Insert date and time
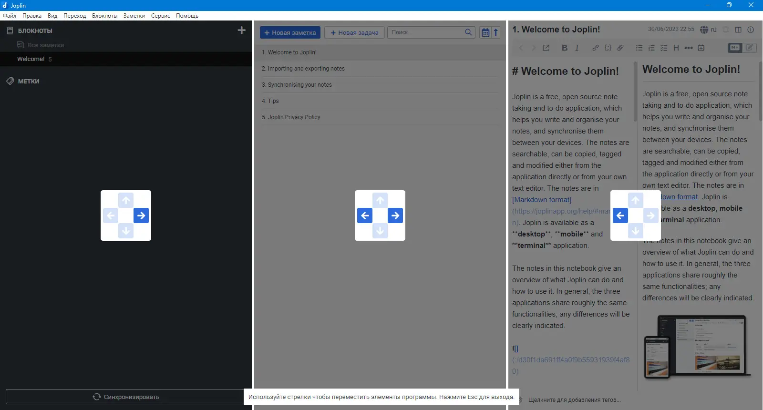The height and width of the screenshot is (410, 763). tap(701, 48)
